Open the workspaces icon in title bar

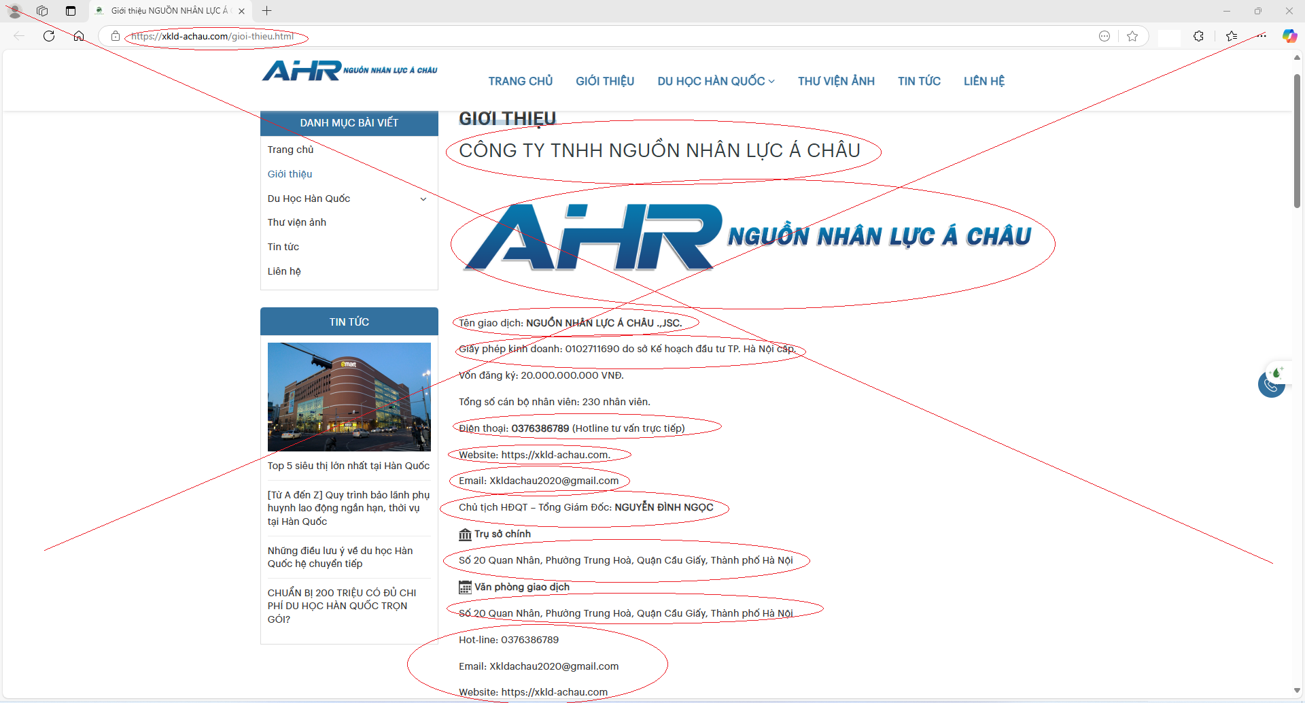(x=42, y=11)
